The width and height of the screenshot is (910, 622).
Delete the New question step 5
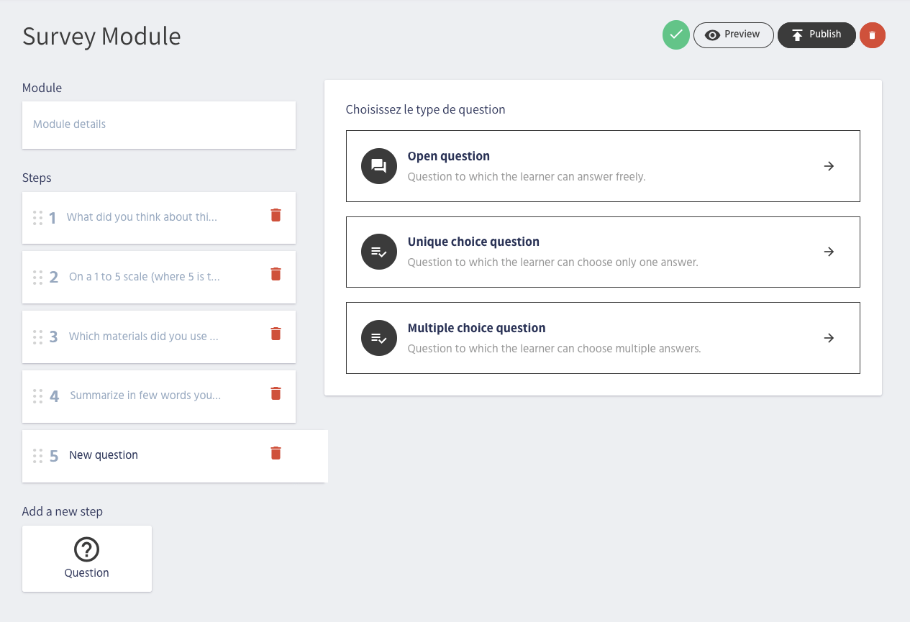click(276, 453)
